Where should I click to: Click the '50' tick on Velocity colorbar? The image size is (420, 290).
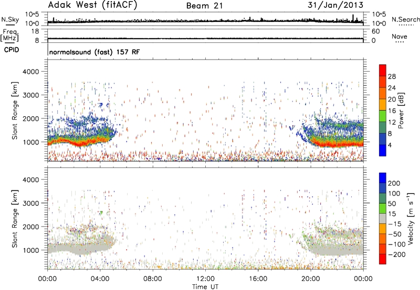(392, 204)
